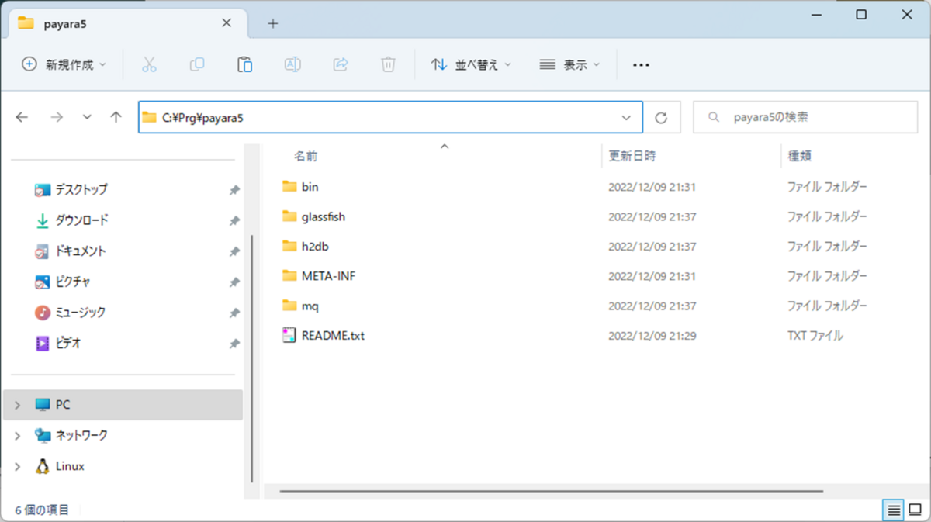Open ドキュメント in the sidebar
The height and width of the screenshot is (522, 931).
pos(81,251)
